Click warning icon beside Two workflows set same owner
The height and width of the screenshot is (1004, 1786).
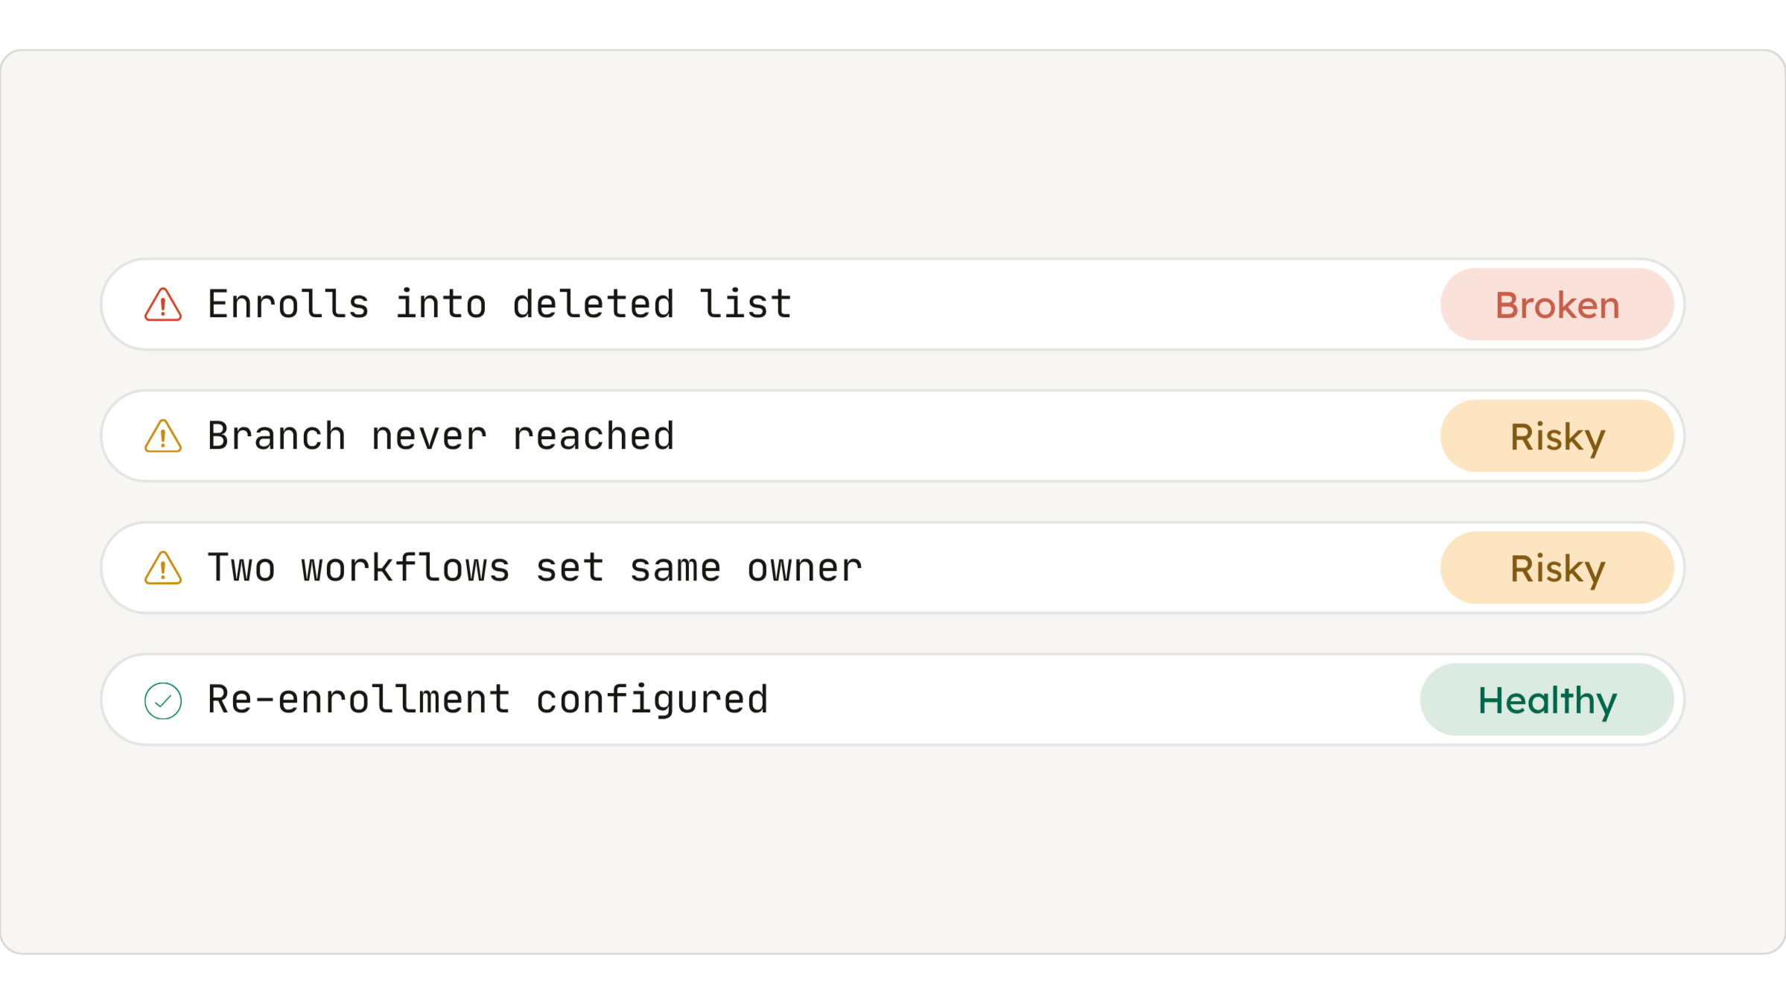(x=162, y=568)
